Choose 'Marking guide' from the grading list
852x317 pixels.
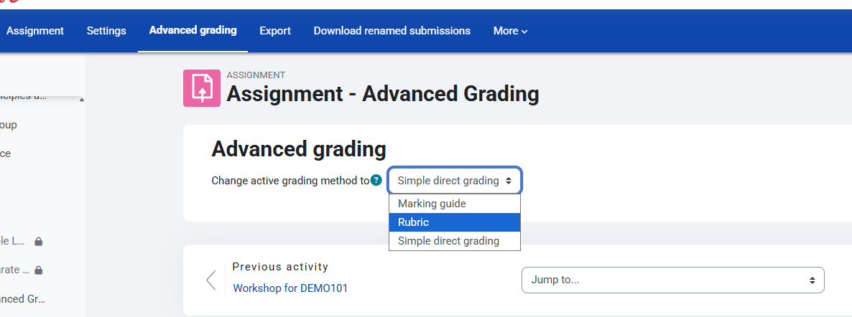point(432,204)
